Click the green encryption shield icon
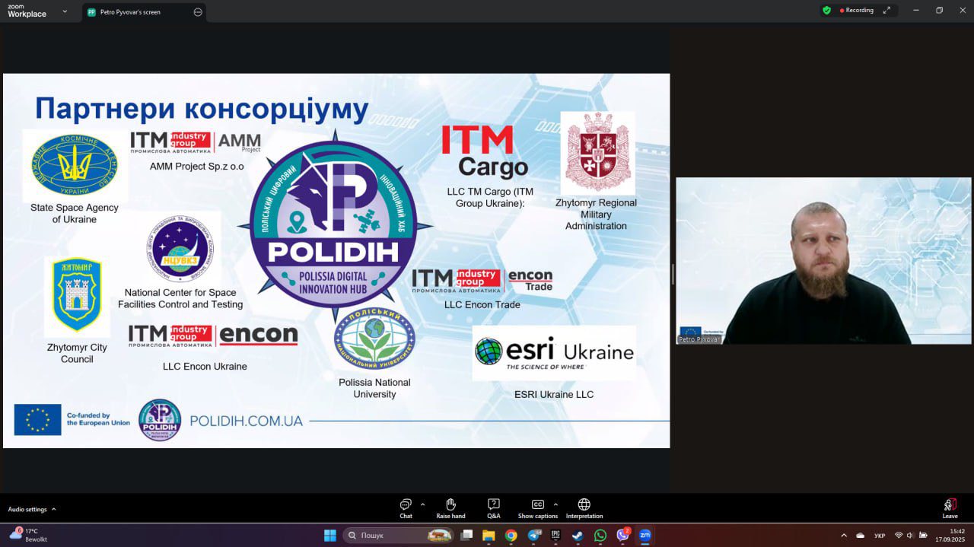974x547 pixels. pos(826,11)
